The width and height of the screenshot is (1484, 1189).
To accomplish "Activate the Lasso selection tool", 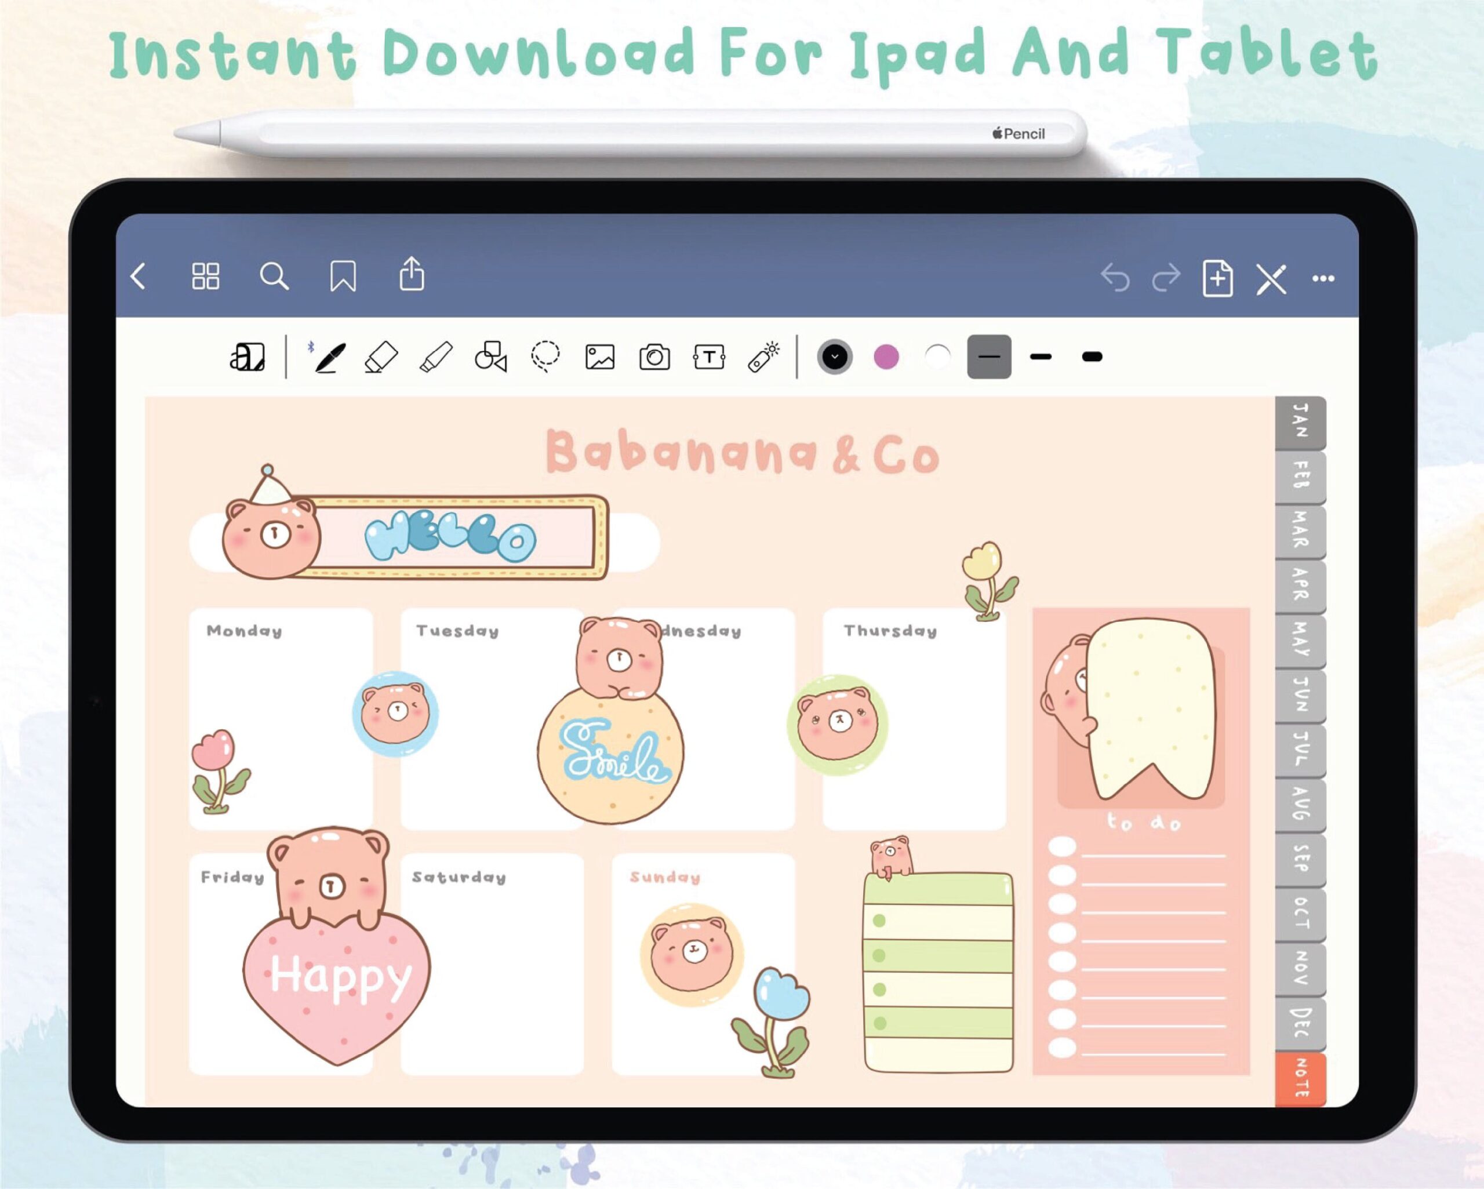I will pyautogui.click(x=544, y=356).
